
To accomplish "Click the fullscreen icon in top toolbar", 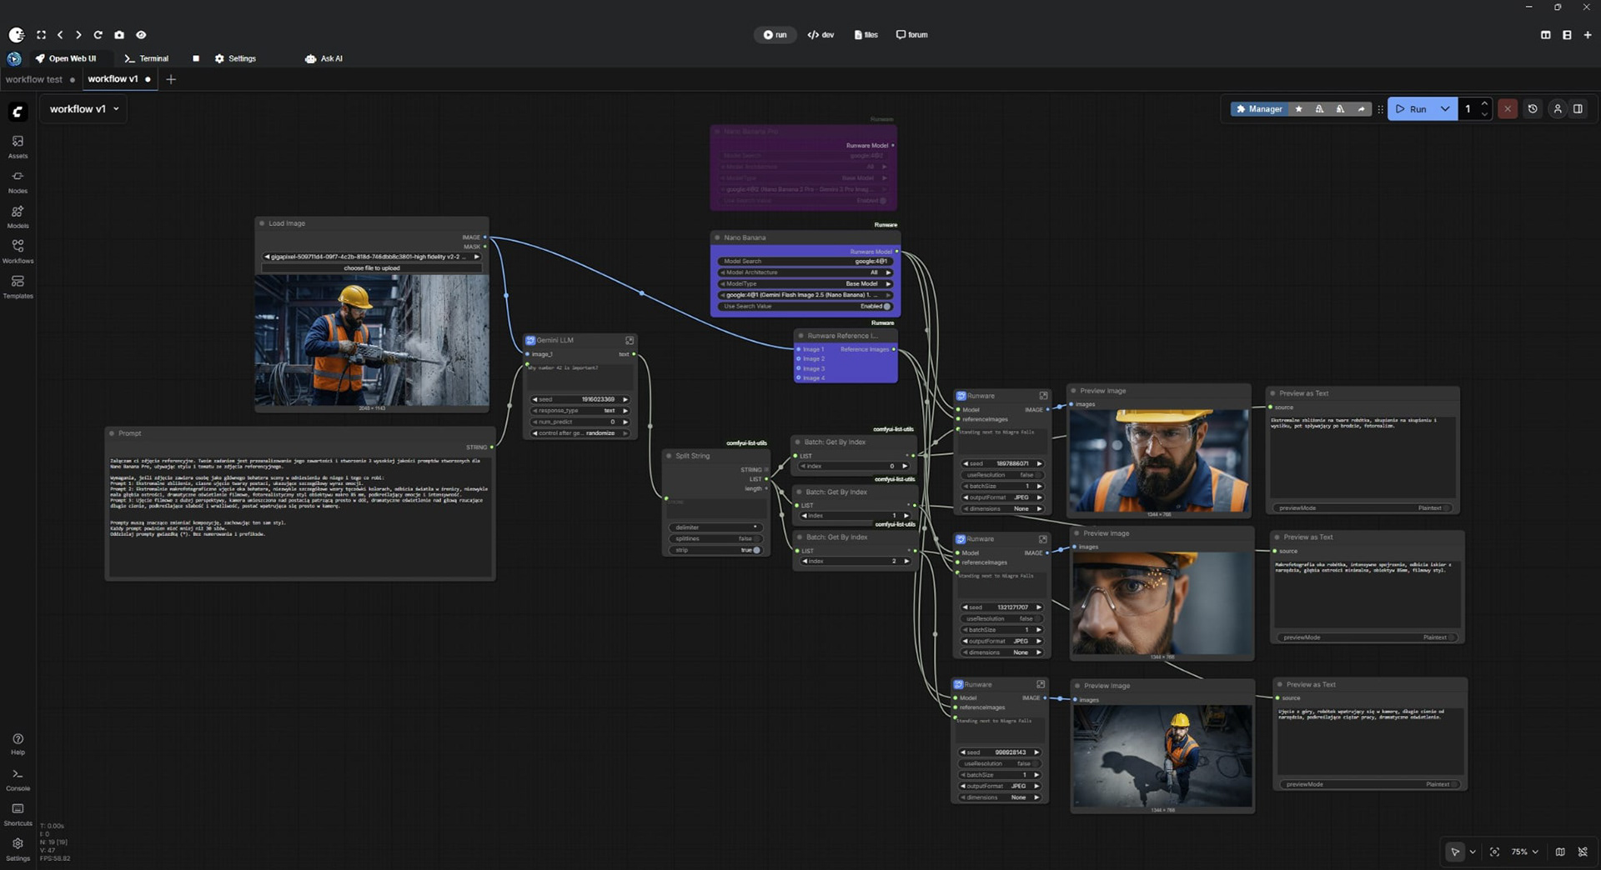I will (41, 35).
